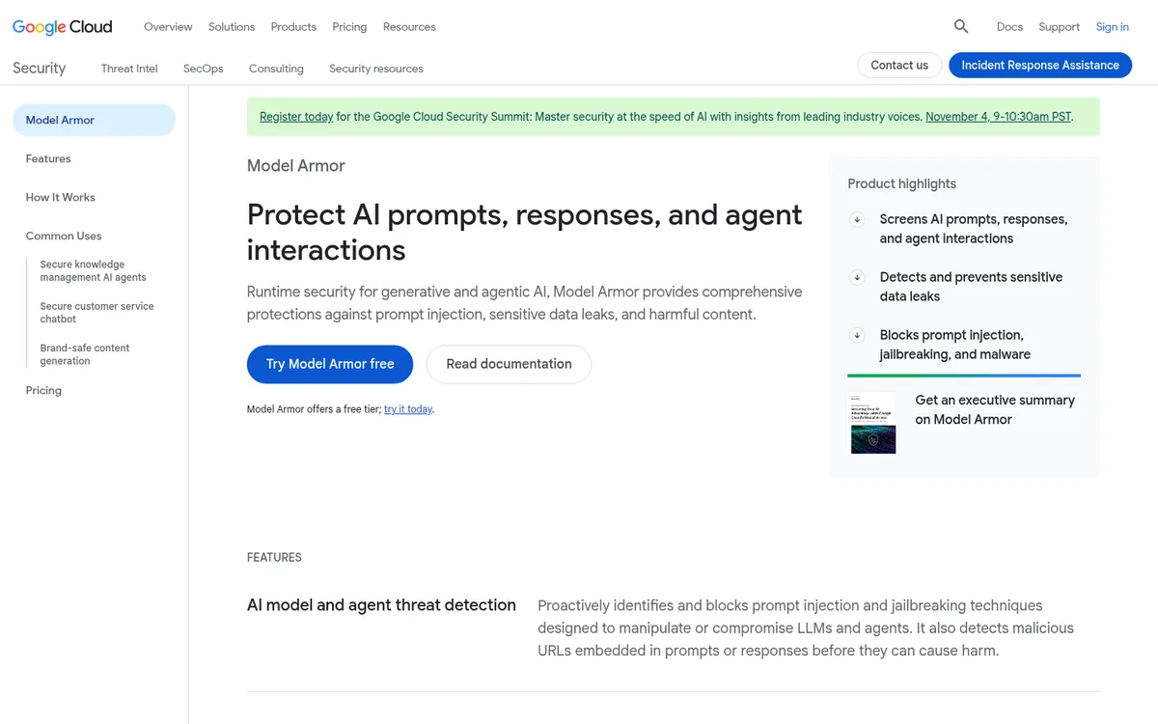This screenshot has width=1158, height=724.
Task: Click the Contact us button
Action: point(899,65)
